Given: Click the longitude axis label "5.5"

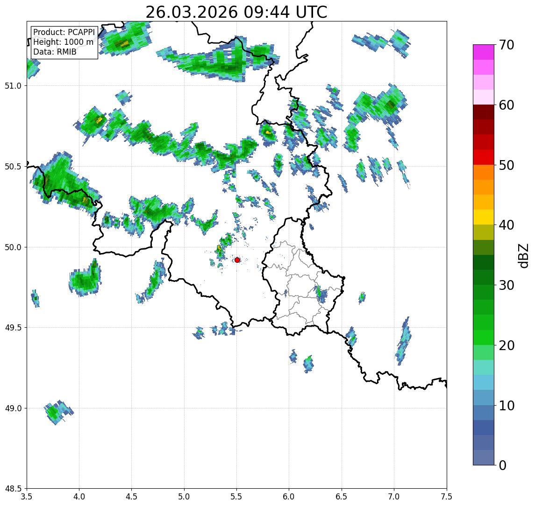Looking at the screenshot, I should (237, 497).
